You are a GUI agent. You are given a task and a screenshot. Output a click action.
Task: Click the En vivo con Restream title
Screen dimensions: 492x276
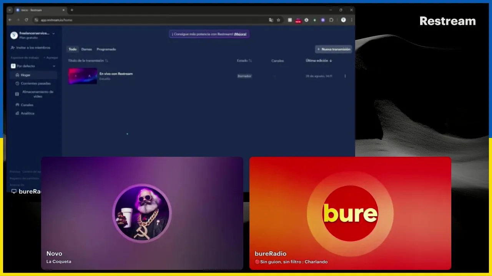(116, 74)
